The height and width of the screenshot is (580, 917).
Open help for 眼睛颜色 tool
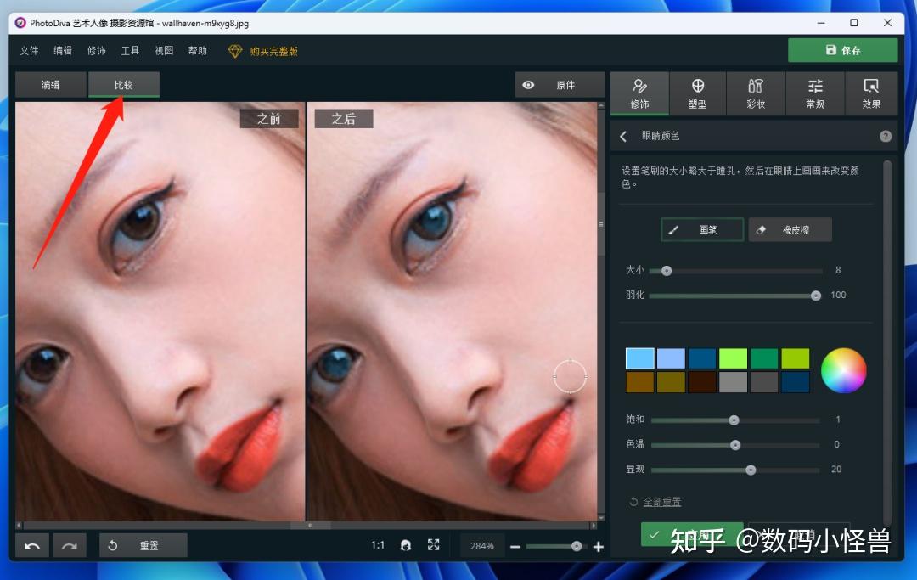(886, 136)
